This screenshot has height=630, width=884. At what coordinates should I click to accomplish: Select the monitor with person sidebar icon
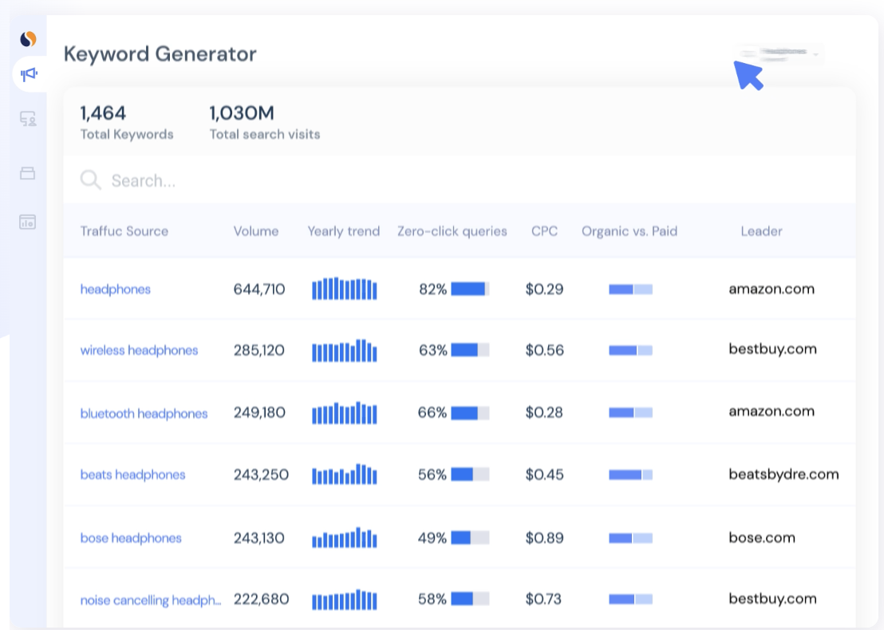tap(28, 120)
